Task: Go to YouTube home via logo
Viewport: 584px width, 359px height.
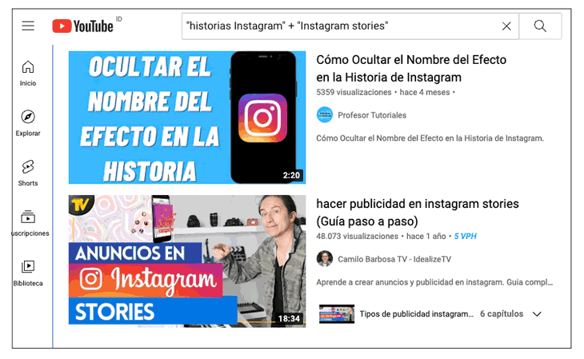Action: click(x=82, y=26)
